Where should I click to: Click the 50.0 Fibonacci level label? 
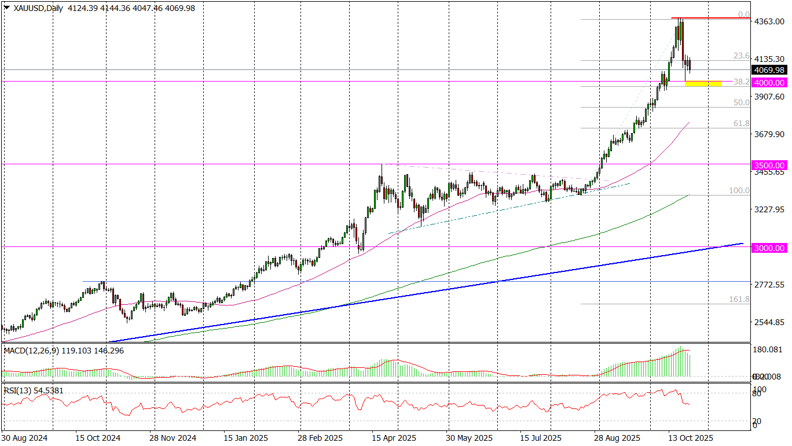pos(741,102)
